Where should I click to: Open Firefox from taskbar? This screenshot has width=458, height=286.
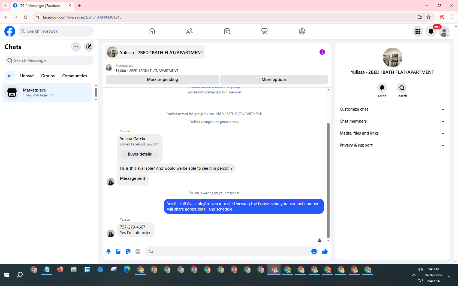(60, 270)
